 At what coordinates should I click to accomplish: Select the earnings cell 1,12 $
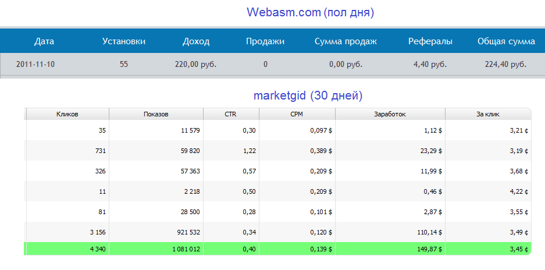click(x=433, y=130)
